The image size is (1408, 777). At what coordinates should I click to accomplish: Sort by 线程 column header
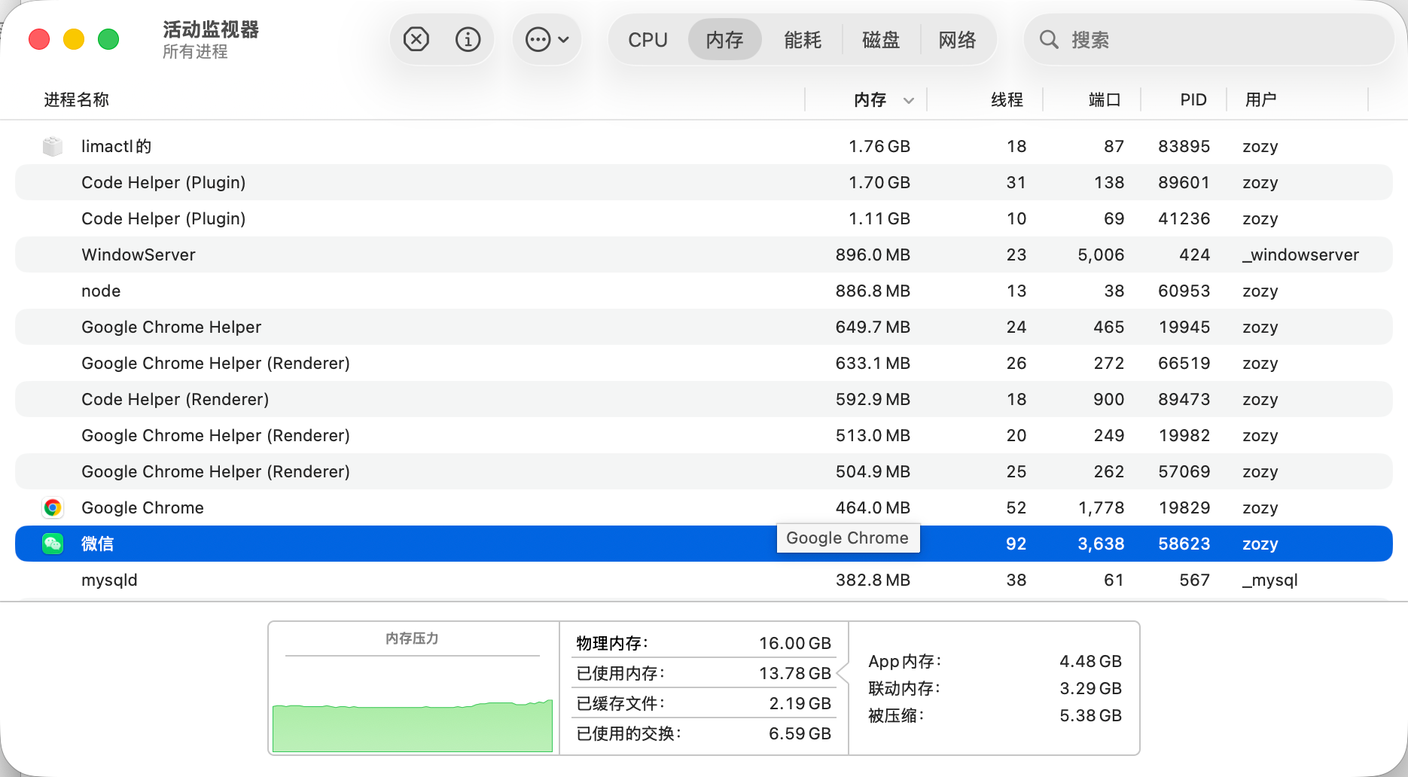1007,99
